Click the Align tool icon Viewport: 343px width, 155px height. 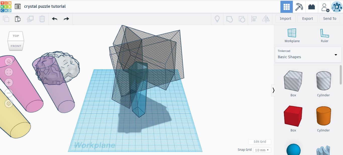click(x=254, y=19)
